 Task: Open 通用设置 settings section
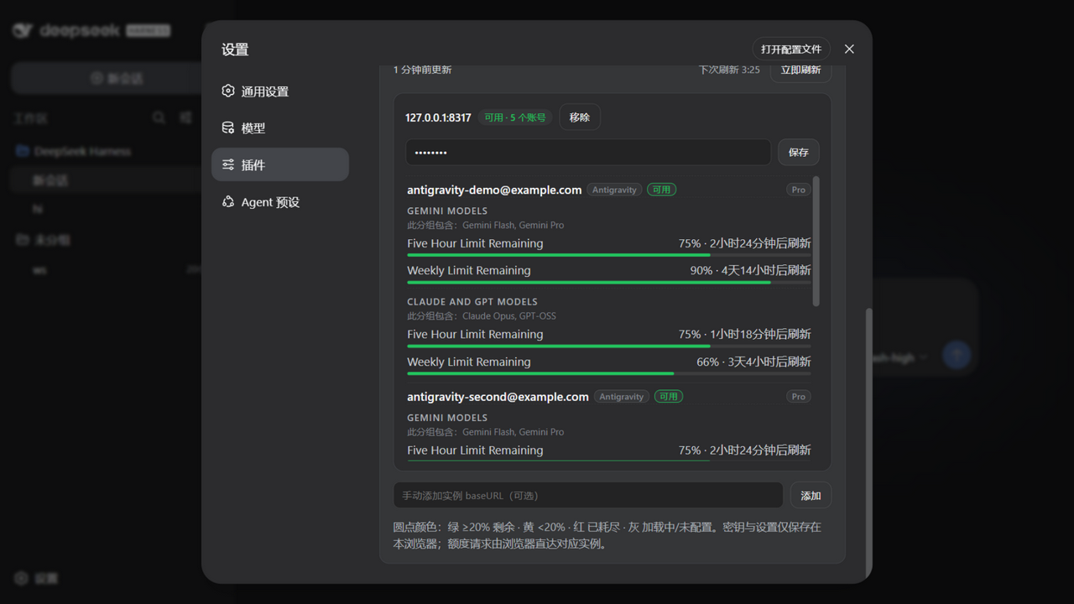click(x=280, y=91)
